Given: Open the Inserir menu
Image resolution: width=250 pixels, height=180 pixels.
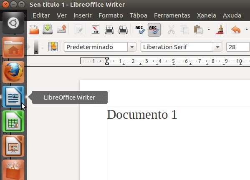Looking at the screenshot, I should [83, 15].
